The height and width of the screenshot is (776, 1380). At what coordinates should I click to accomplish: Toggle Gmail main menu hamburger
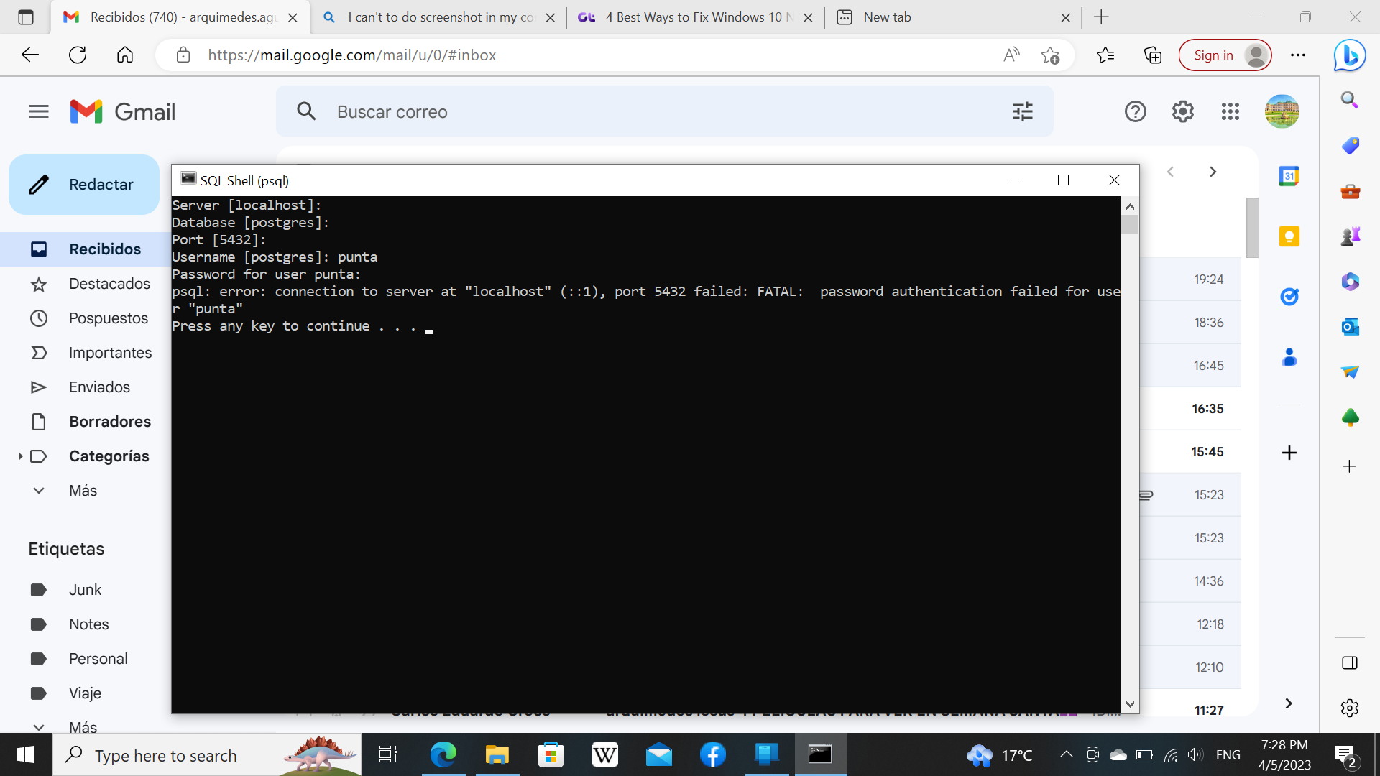[39, 111]
